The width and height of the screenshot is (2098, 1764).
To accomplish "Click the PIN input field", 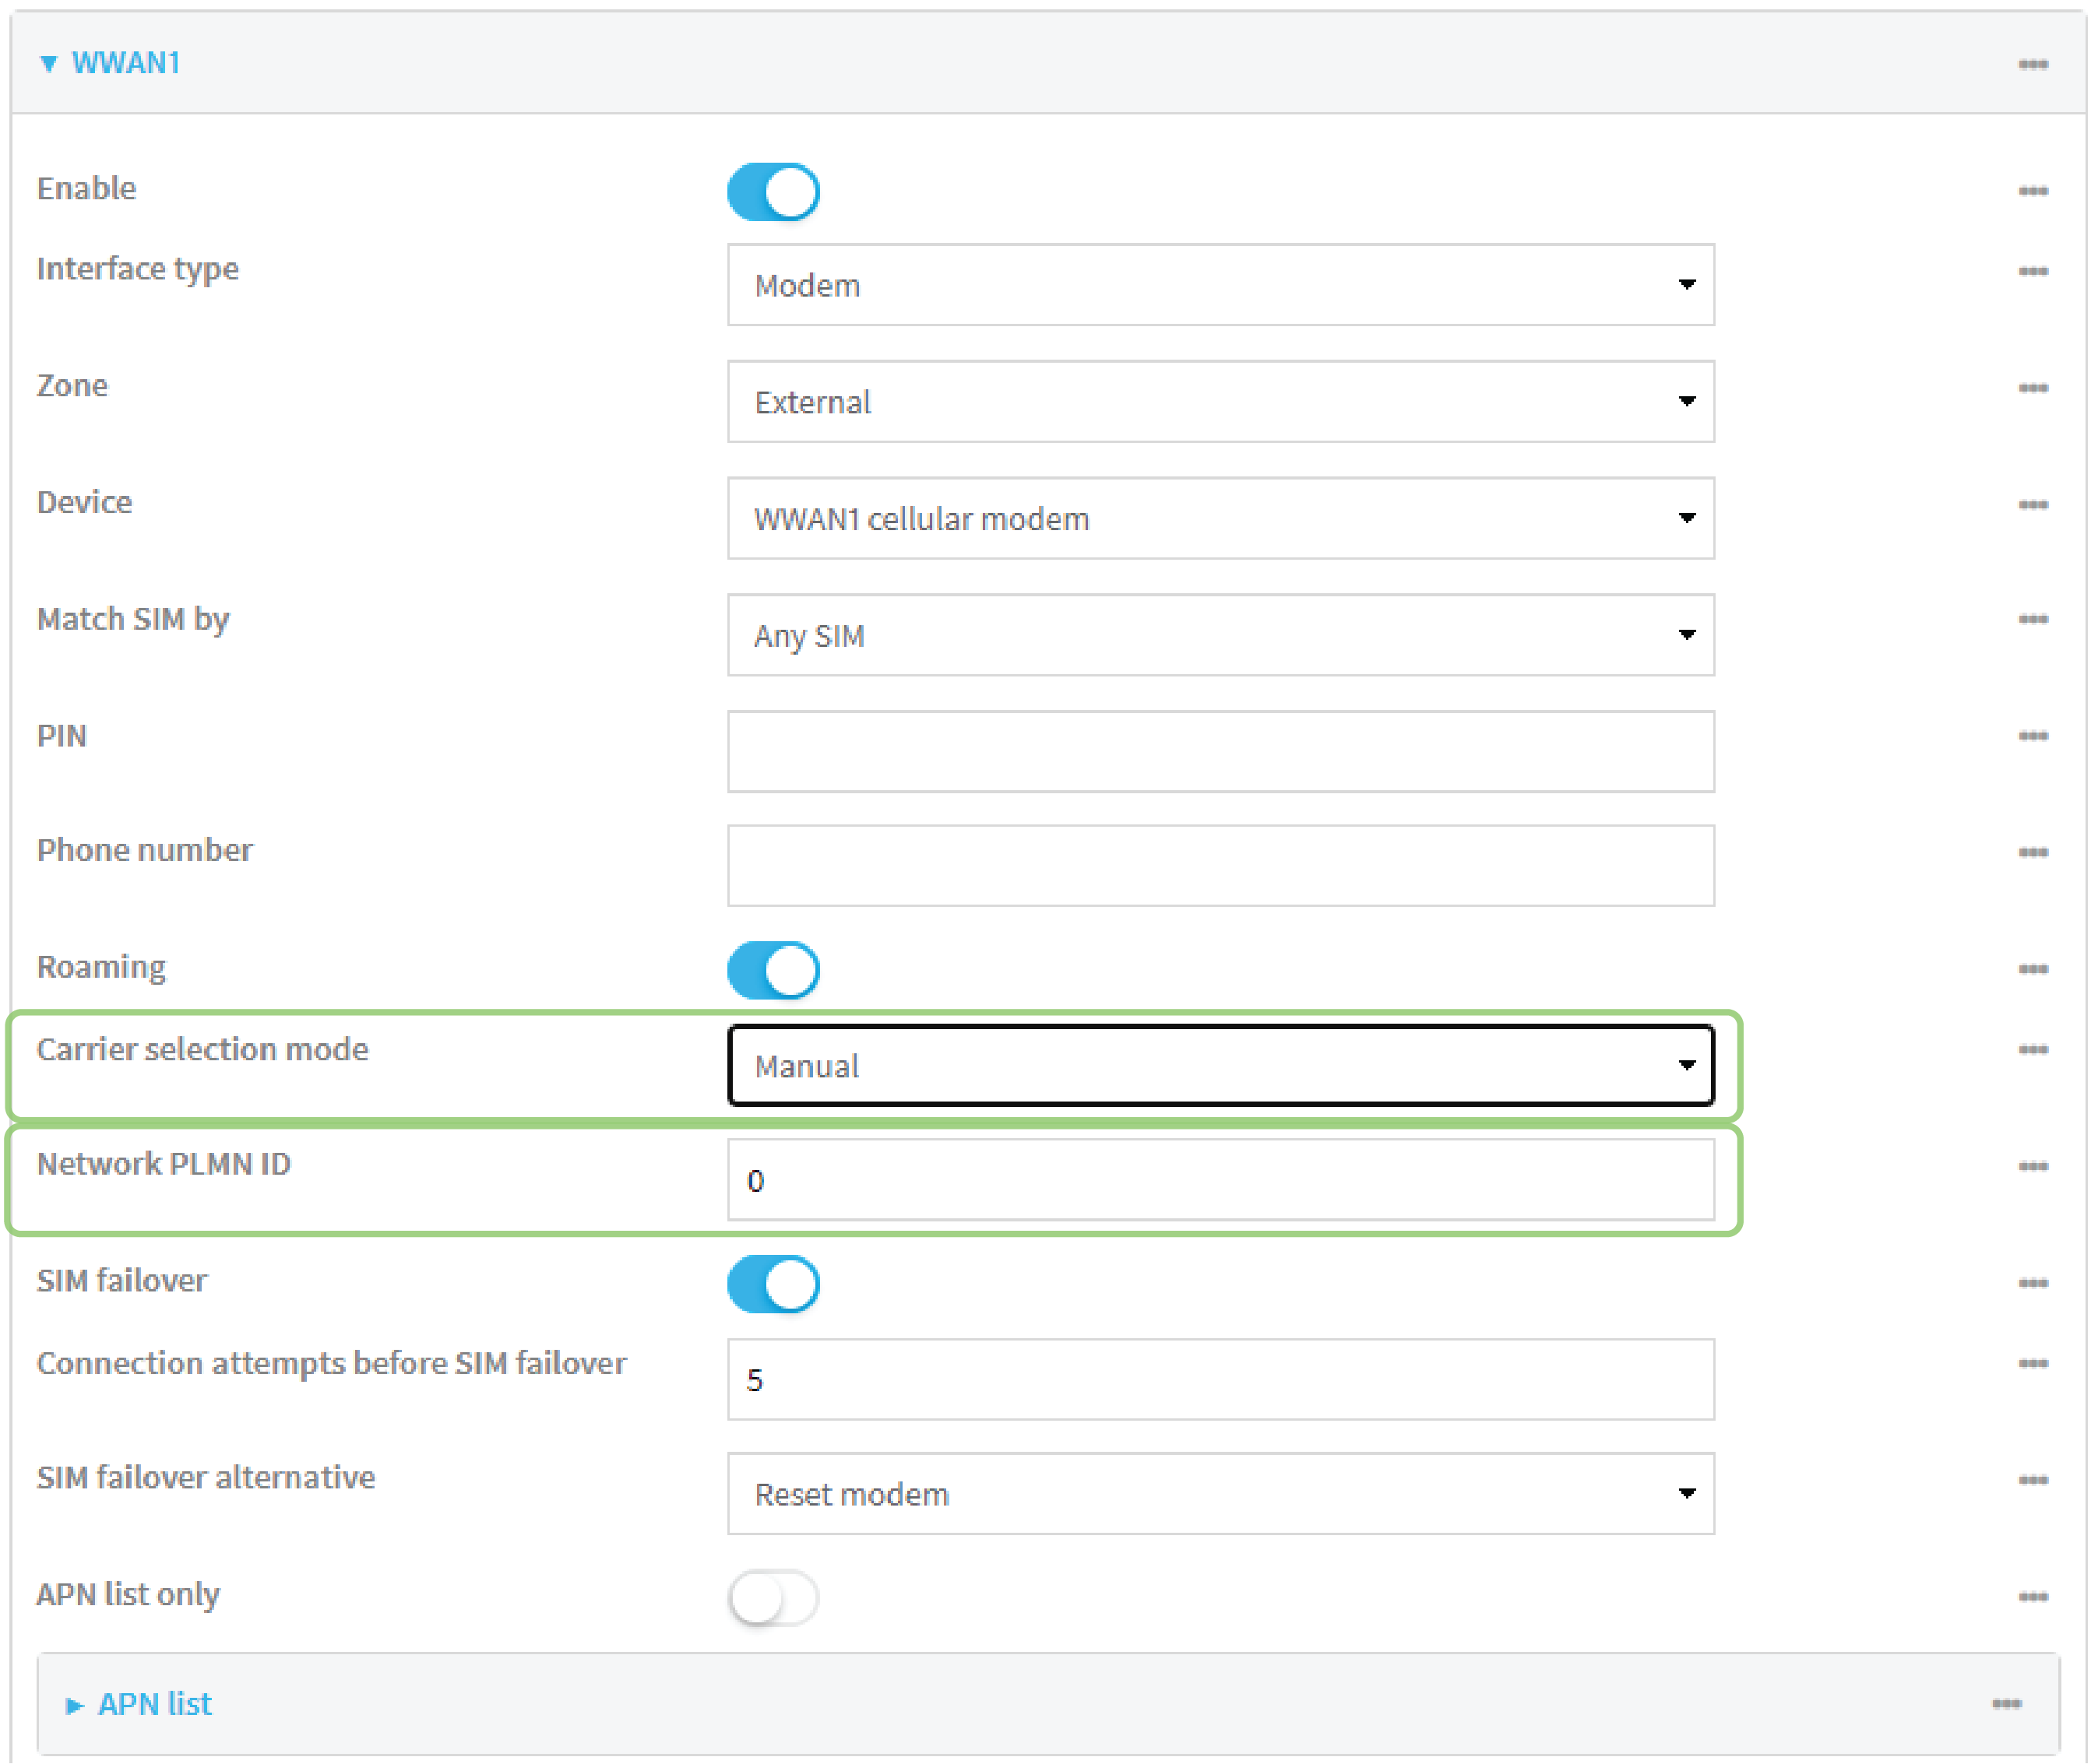I will (x=1220, y=751).
